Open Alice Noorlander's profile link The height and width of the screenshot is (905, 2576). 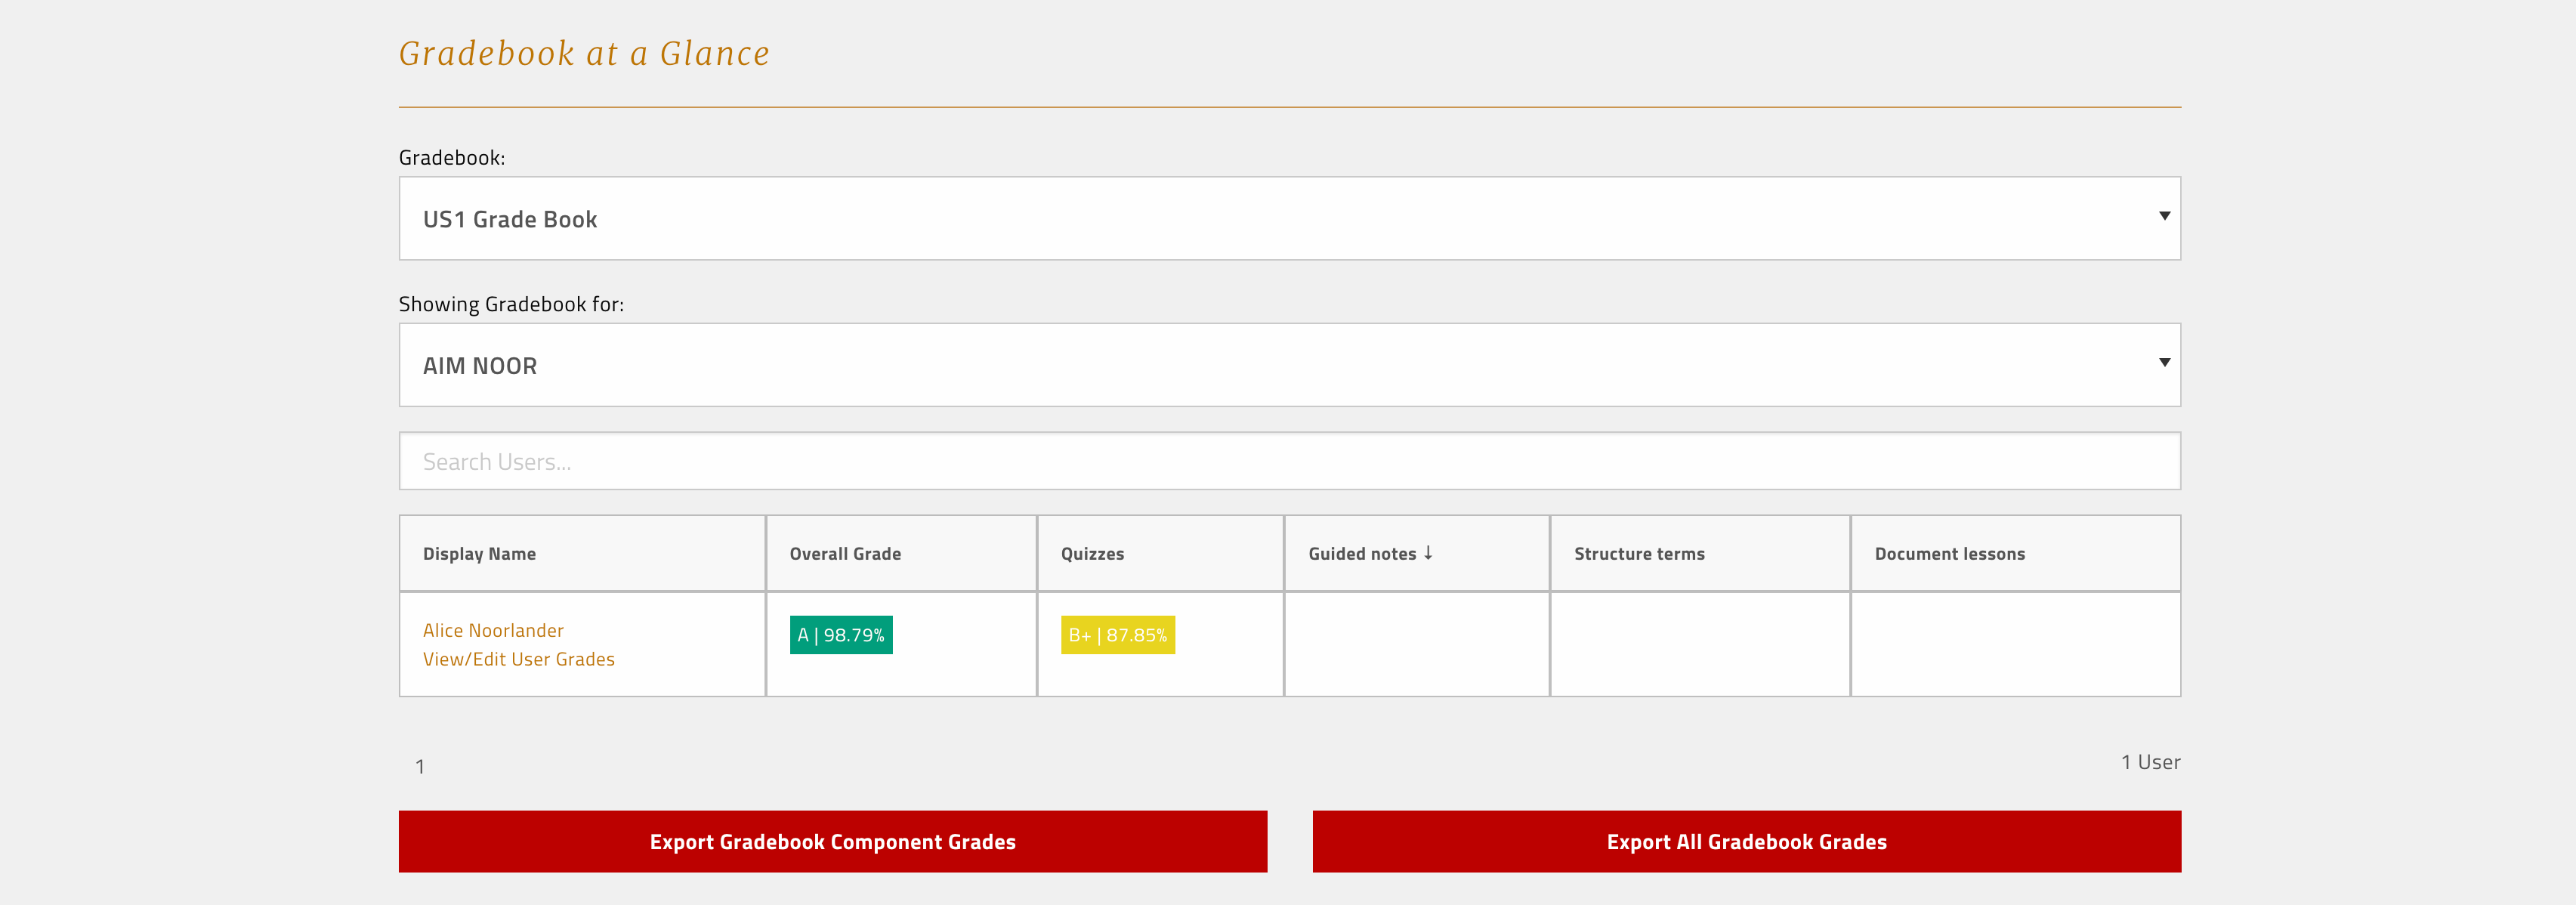coord(493,631)
